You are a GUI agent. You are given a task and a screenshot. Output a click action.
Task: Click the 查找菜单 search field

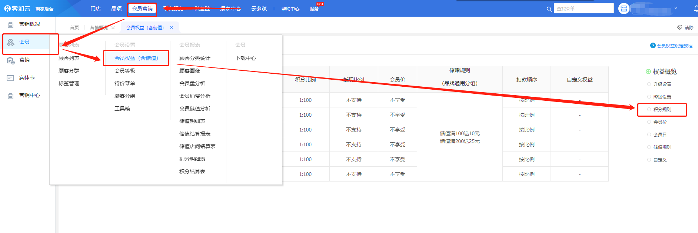(584, 9)
